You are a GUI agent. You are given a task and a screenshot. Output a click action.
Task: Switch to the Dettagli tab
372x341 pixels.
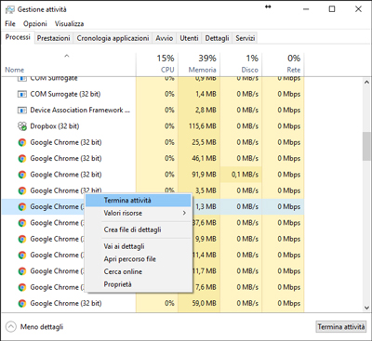coord(217,38)
